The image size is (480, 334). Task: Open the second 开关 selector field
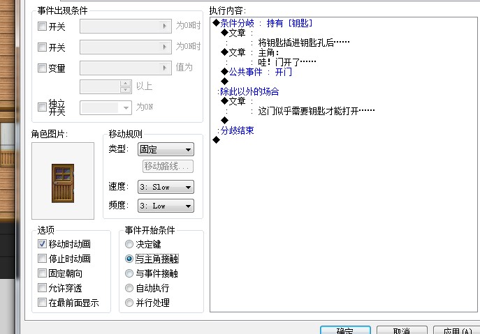coord(126,47)
